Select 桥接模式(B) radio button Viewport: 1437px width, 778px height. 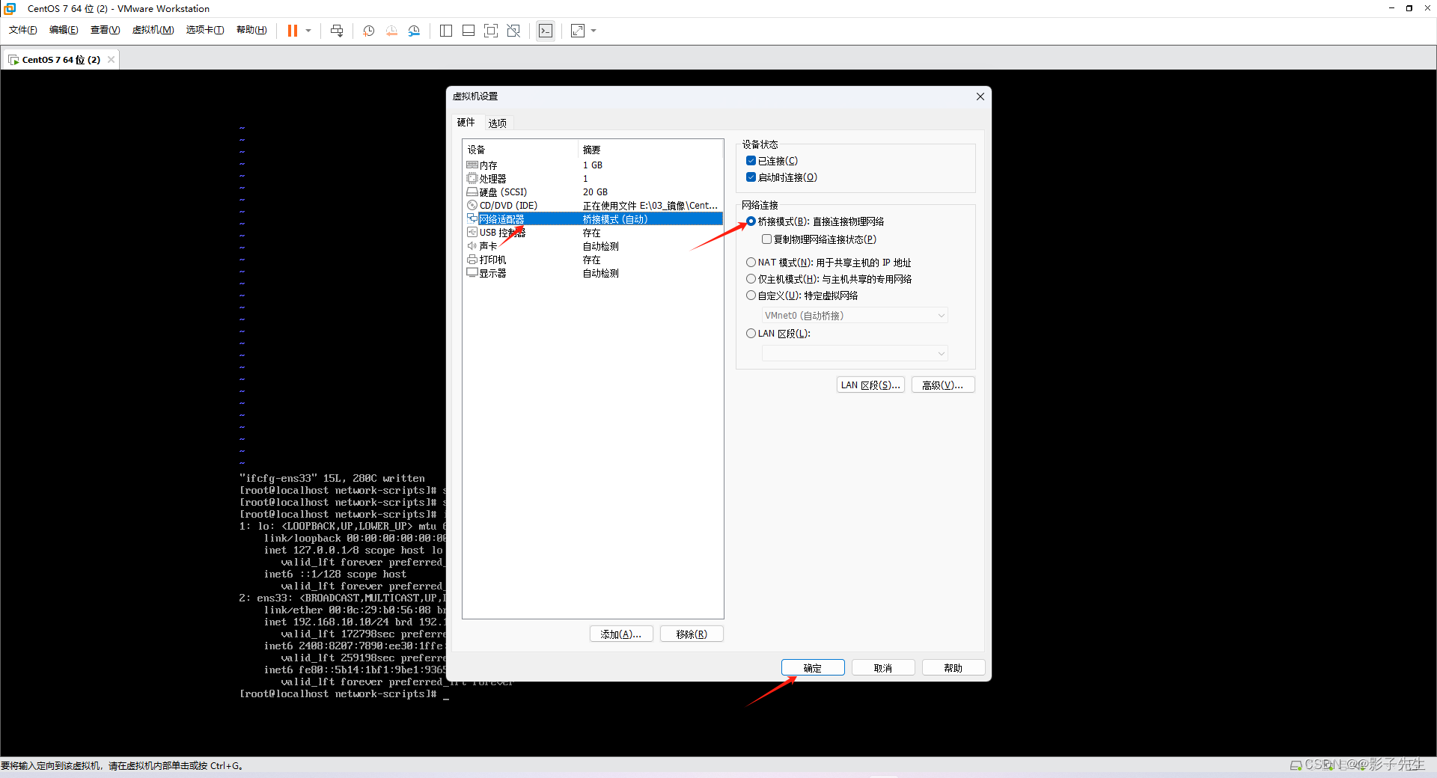pos(751,221)
